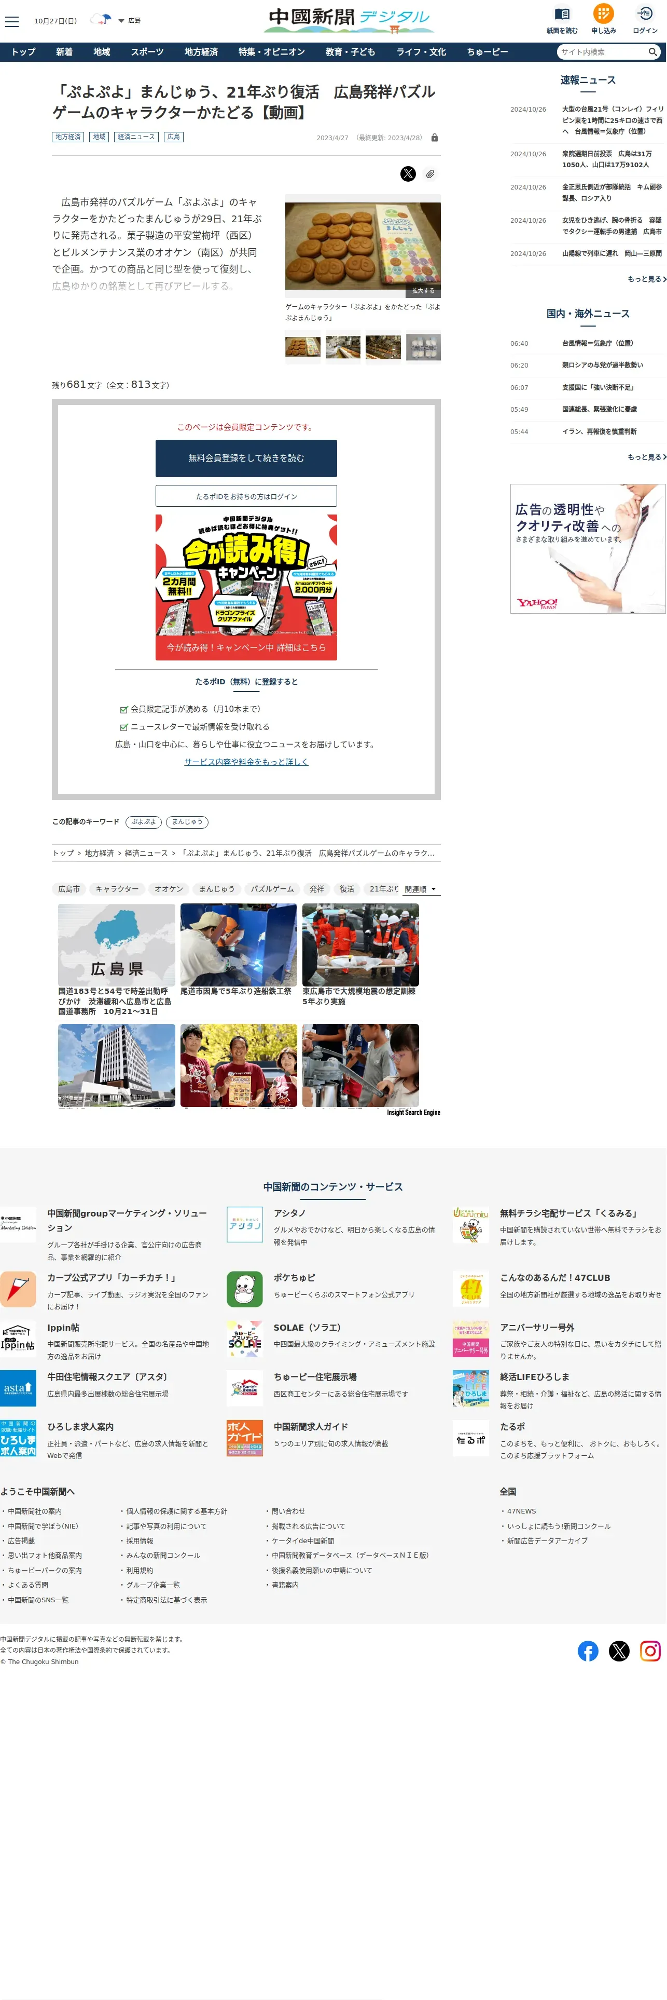Open the 問い合わせ footer link
This screenshot has width=667, height=2000.
coord(288,1511)
